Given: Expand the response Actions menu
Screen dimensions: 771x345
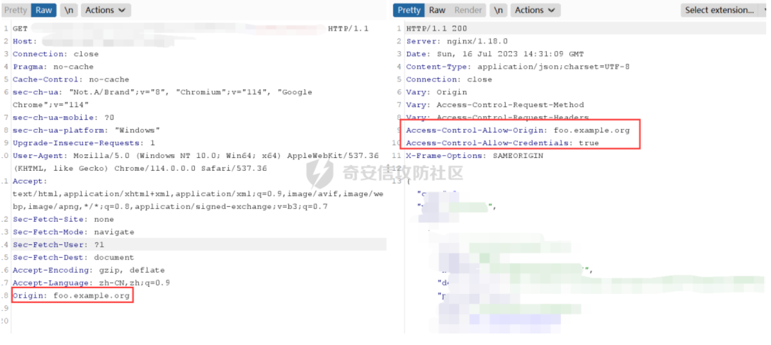Looking at the screenshot, I should coord(535,10).
